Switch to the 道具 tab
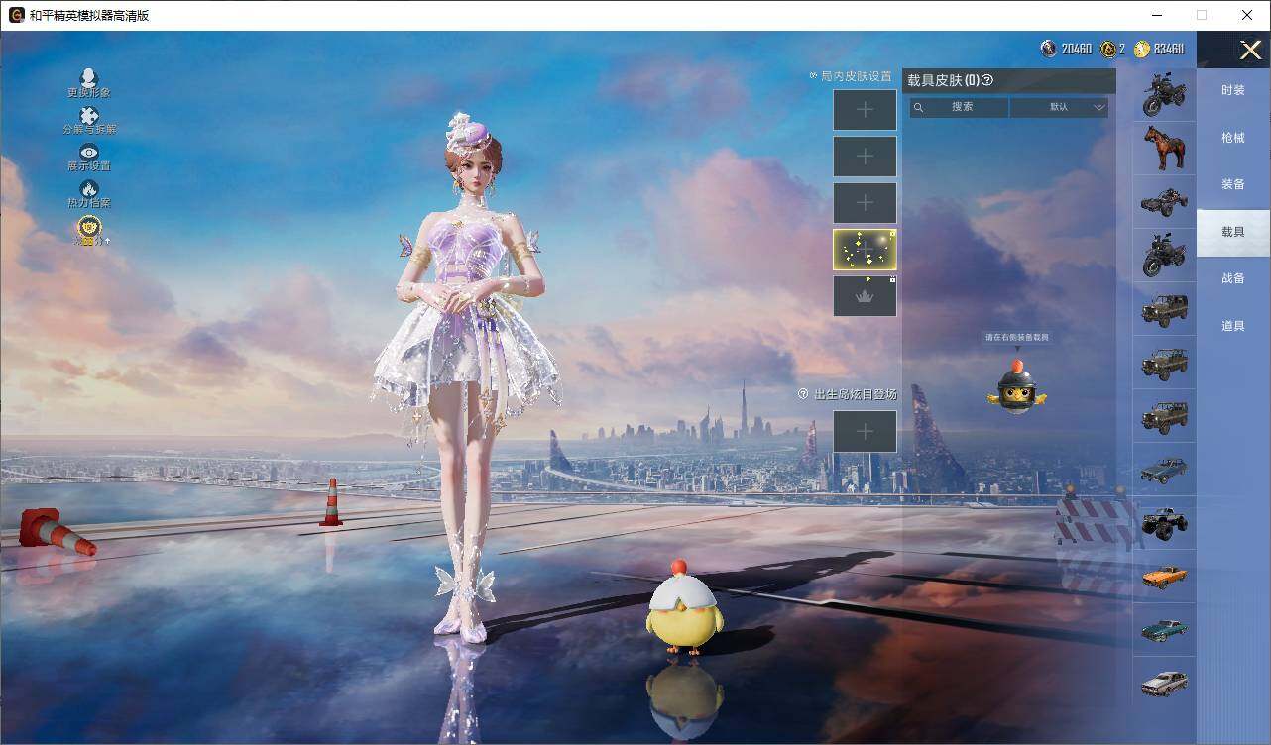 click(1233, 326)
